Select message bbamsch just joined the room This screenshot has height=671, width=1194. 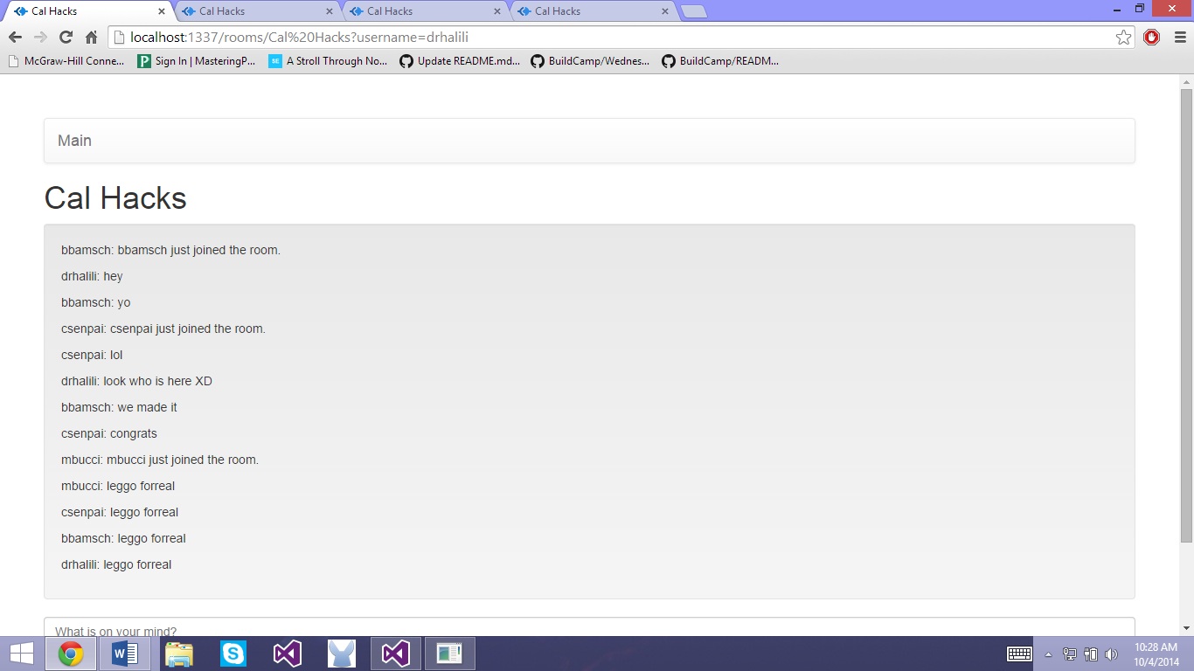click(170, 250)
